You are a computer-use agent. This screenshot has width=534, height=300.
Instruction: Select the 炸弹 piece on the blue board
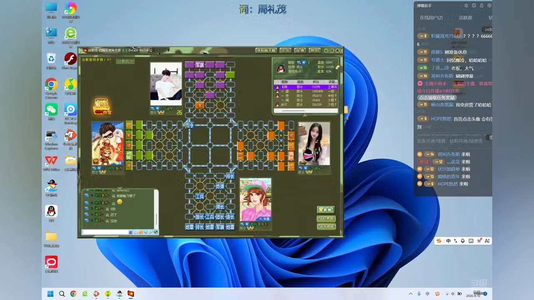(220, 186)
